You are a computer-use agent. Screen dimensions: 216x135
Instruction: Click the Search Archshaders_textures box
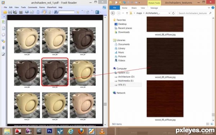195,13
